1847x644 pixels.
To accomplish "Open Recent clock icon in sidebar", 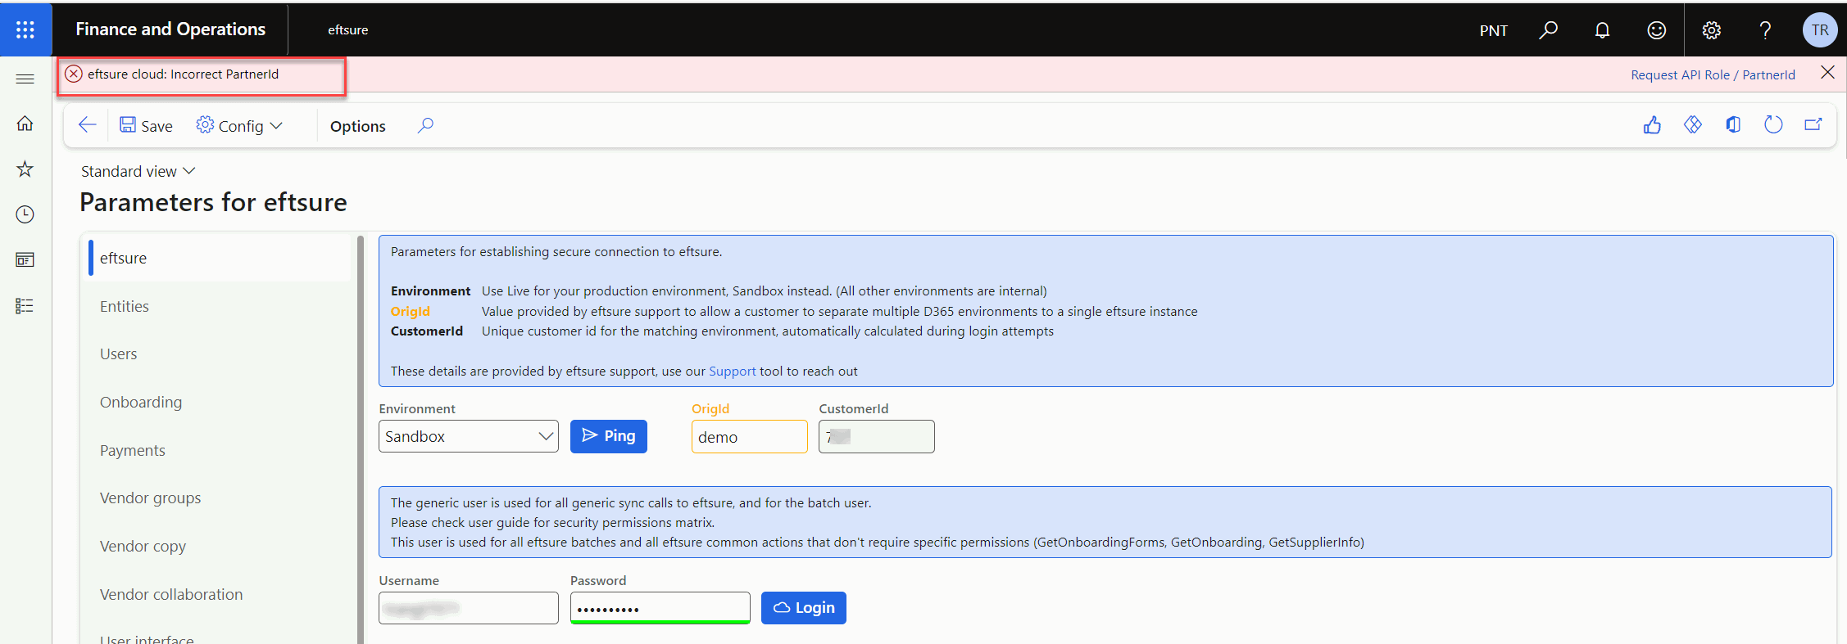I will pyautogui.click(x=25, y=214).
